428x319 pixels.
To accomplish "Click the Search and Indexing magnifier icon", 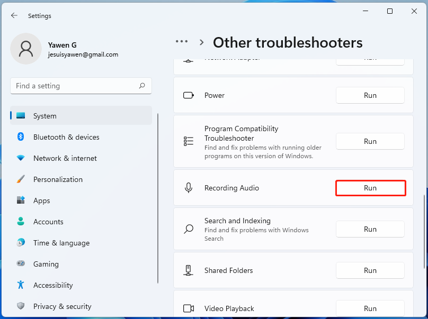I will (189, 229).
